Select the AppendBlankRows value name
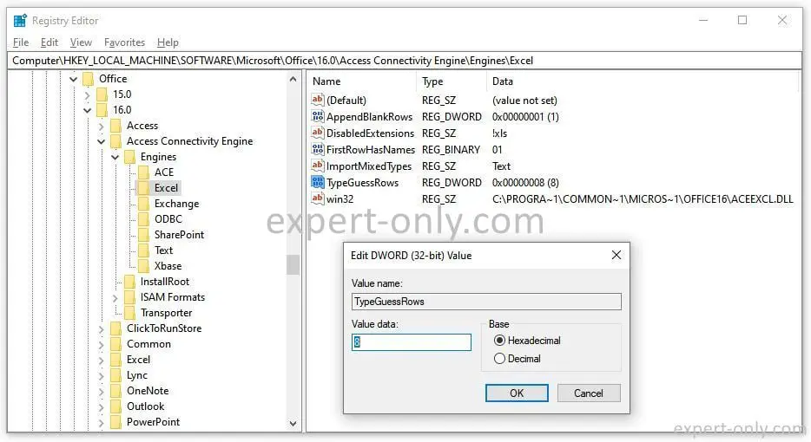This screenshot has width=811, height=442. [369, 117]
